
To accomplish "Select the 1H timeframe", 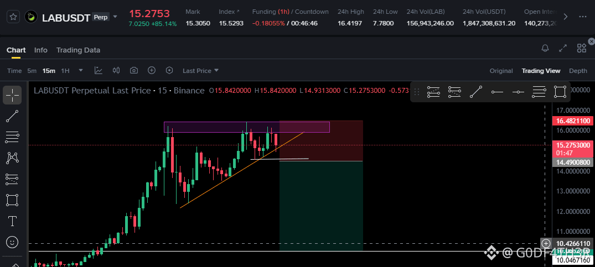I will [x=65, y=71].
